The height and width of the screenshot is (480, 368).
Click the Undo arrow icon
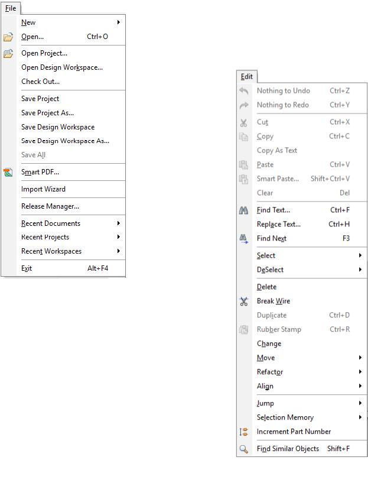tap(244, 90)
